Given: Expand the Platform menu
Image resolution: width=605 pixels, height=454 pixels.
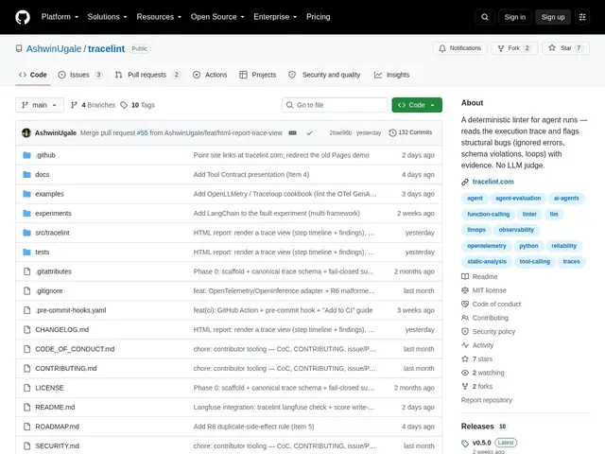Looking at the screenshot, I should [60, 17].
